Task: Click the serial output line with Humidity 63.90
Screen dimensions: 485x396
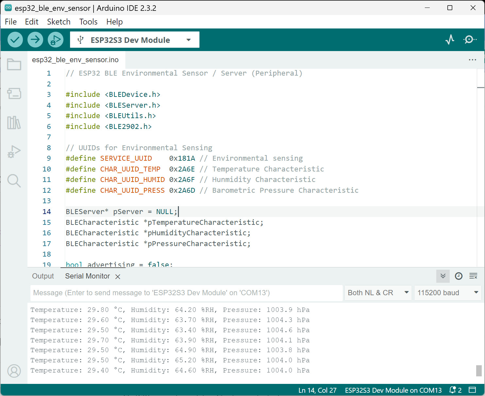Action: click(x=170, y=340)
